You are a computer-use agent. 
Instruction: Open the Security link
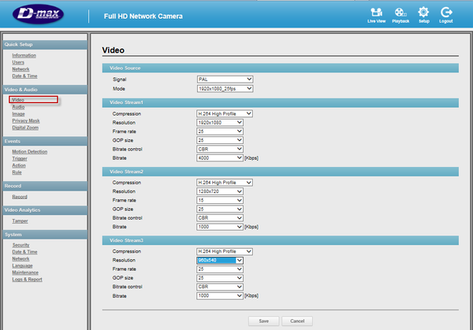click(x=20, y=245)
